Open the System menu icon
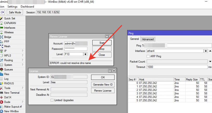Screen dimensions: 212x113 (2, 65)
